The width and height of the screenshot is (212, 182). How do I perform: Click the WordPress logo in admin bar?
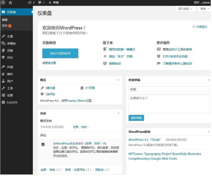3,3
